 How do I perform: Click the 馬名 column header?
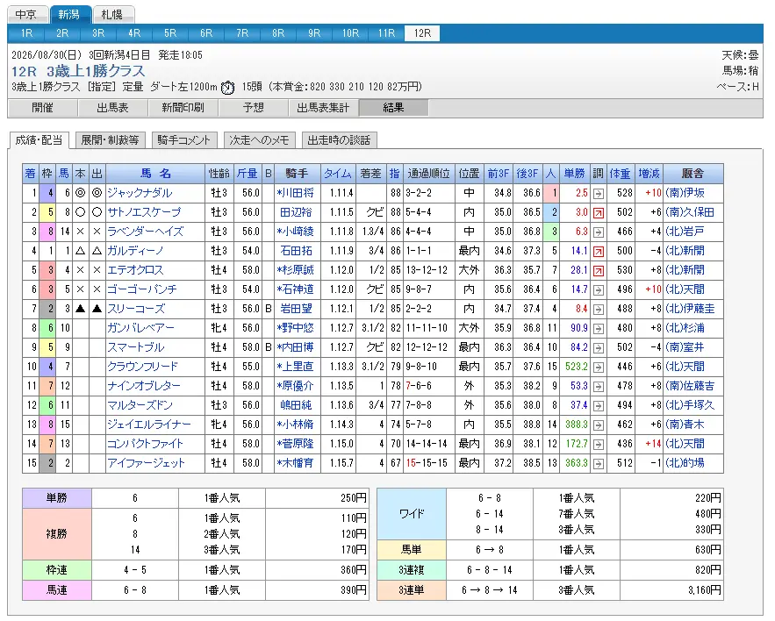tap(155, 174)
